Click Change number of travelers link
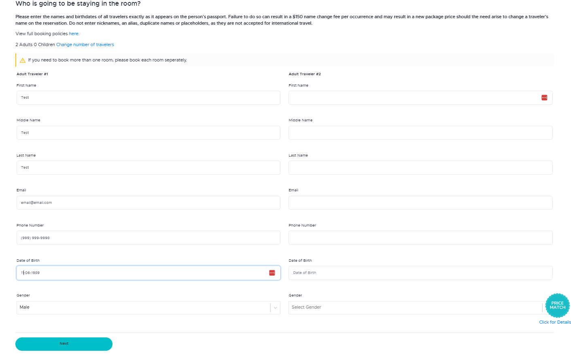The image size is (571, 354). click(x=85, y=45)
